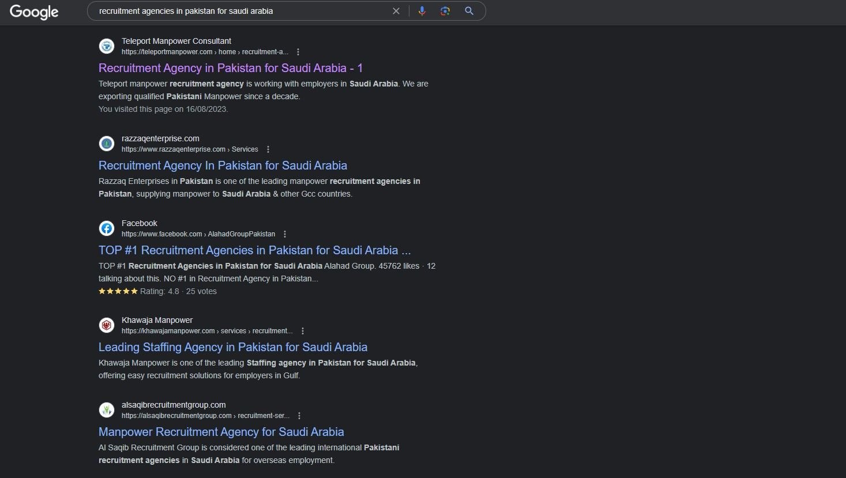Open more options for Teleport Manpower result
This screenshot has width=846, height=478.
[x=298, y=52]
